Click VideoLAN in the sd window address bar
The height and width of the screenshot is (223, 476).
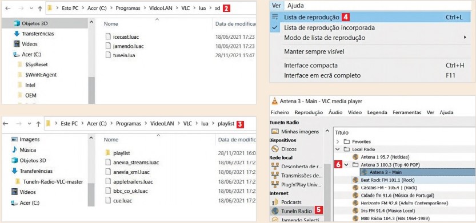[x=160, y=9]
